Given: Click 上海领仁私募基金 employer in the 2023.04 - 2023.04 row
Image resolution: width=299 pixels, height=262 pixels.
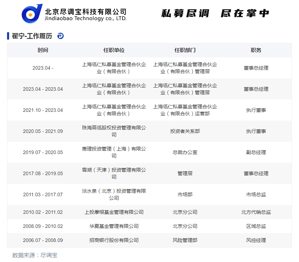Looking at the screenshot, I should tap(114, 89).
